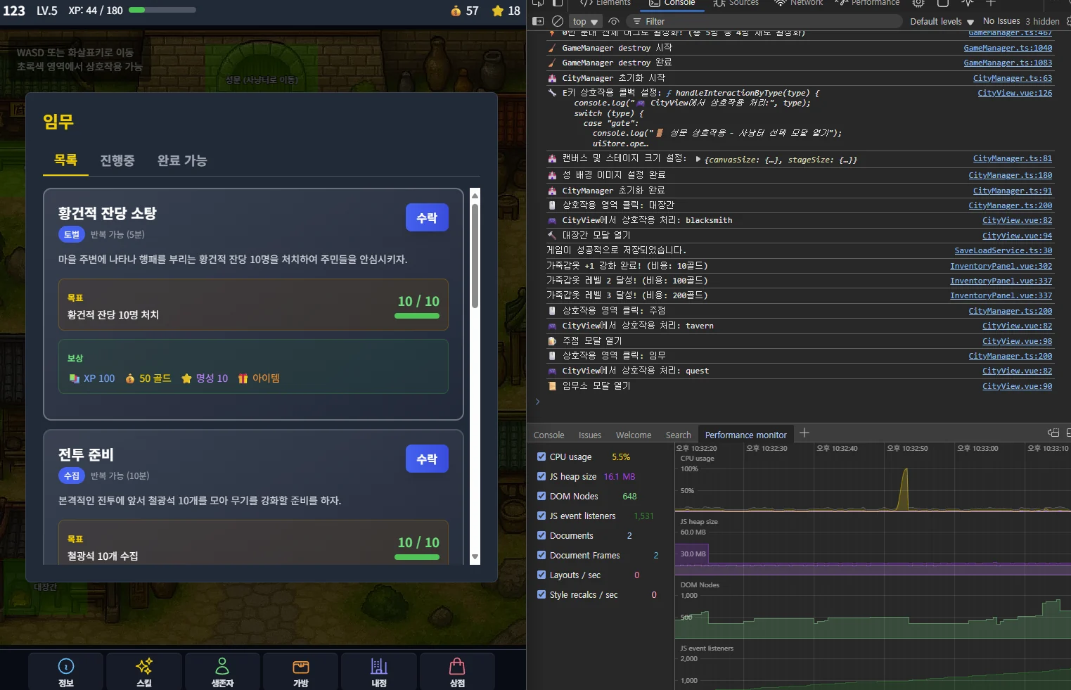Click the 아이템 gift reward icon
Image resolution: width=1071 pixels, height=690 pixels.
(x=243, y=378)
